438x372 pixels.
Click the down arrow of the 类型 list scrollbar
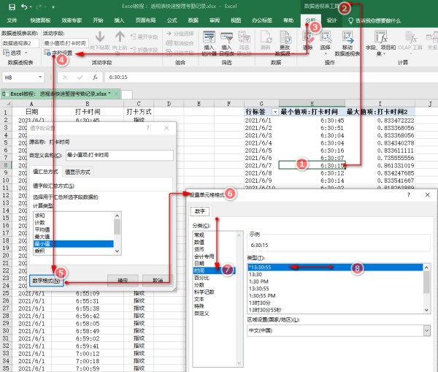tap(426, 310)
